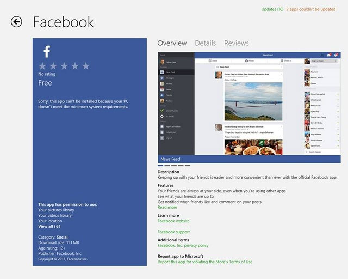Open Facebook, Inc. privacy policy link

coord(183,245)
